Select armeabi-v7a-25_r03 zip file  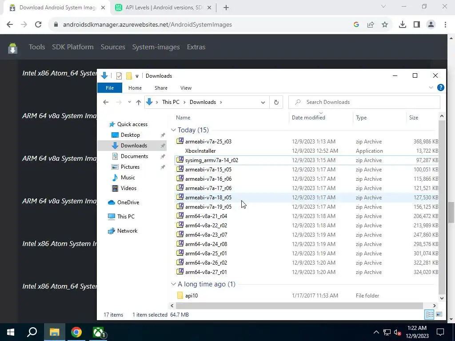(208, 142)
